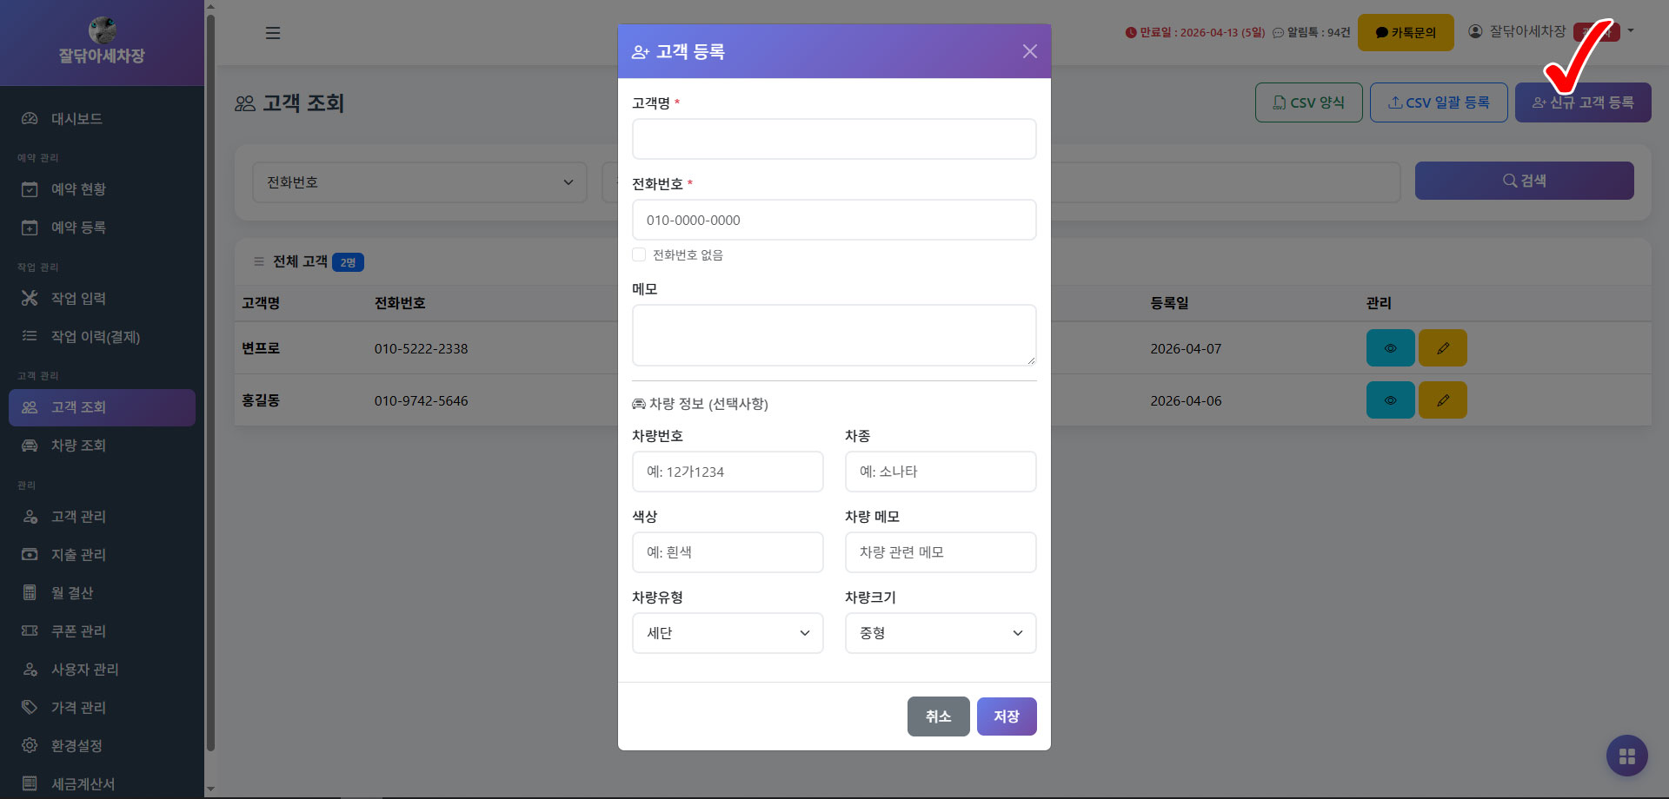Click the pencil edit icon for 변프로
The height and width of the screenshot is (799, 1669).
coord(1442,348)
